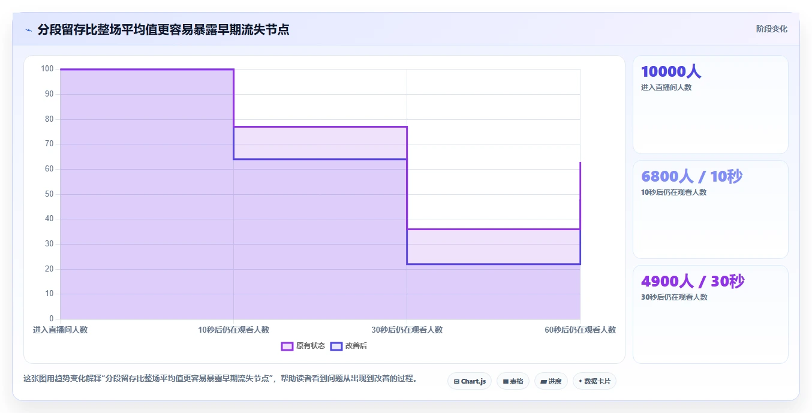Select the 进度 tag
Viewport: 812px width, 413px height.
[551, 381]
